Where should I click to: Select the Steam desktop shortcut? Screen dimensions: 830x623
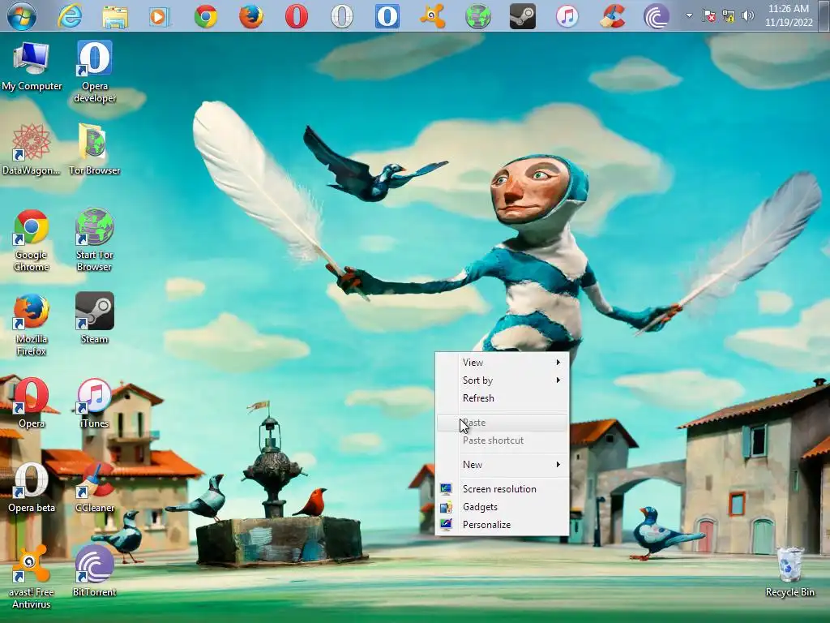(94, 318)
